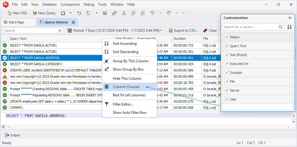Click the magnifier icon in column search
Screen dimensions: 297x147
[x=281, y=27]
